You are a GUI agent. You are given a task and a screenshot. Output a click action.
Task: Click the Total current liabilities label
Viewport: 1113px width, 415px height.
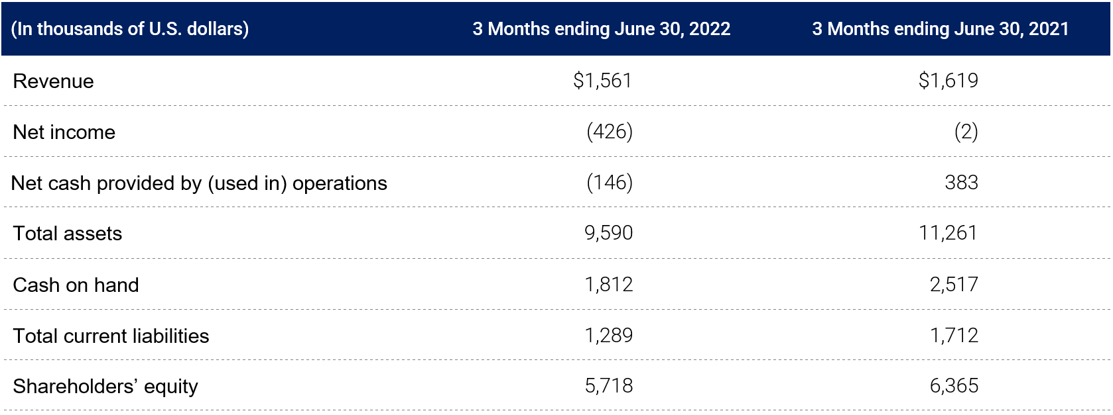tap(111, 336)
